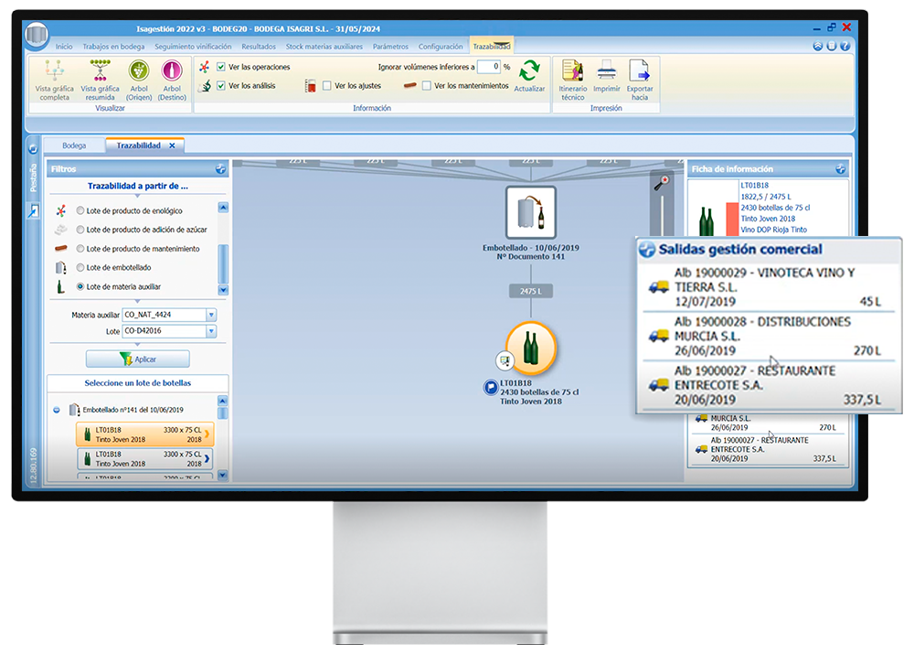Click the down arrow of the bottle lots scrollbar
The height and width of the screenshot is (654, 914).
click(223, 475)
